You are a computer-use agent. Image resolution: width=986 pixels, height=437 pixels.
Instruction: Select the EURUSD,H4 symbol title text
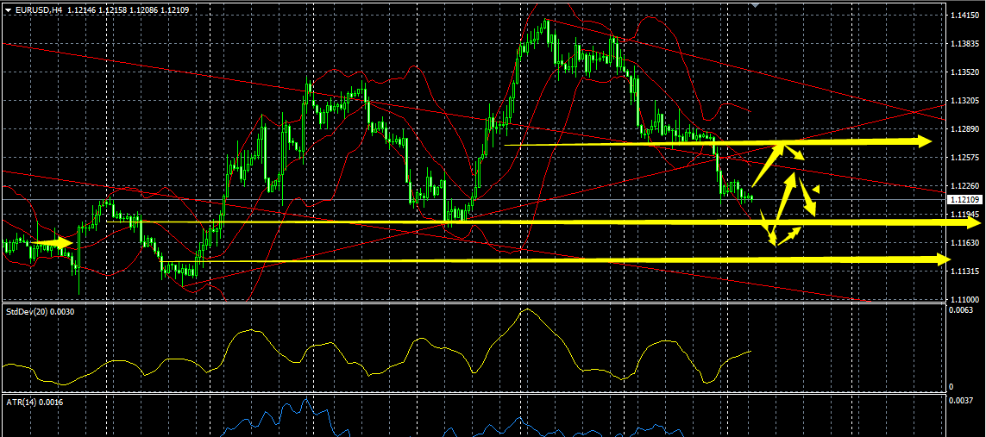[39, 9]
